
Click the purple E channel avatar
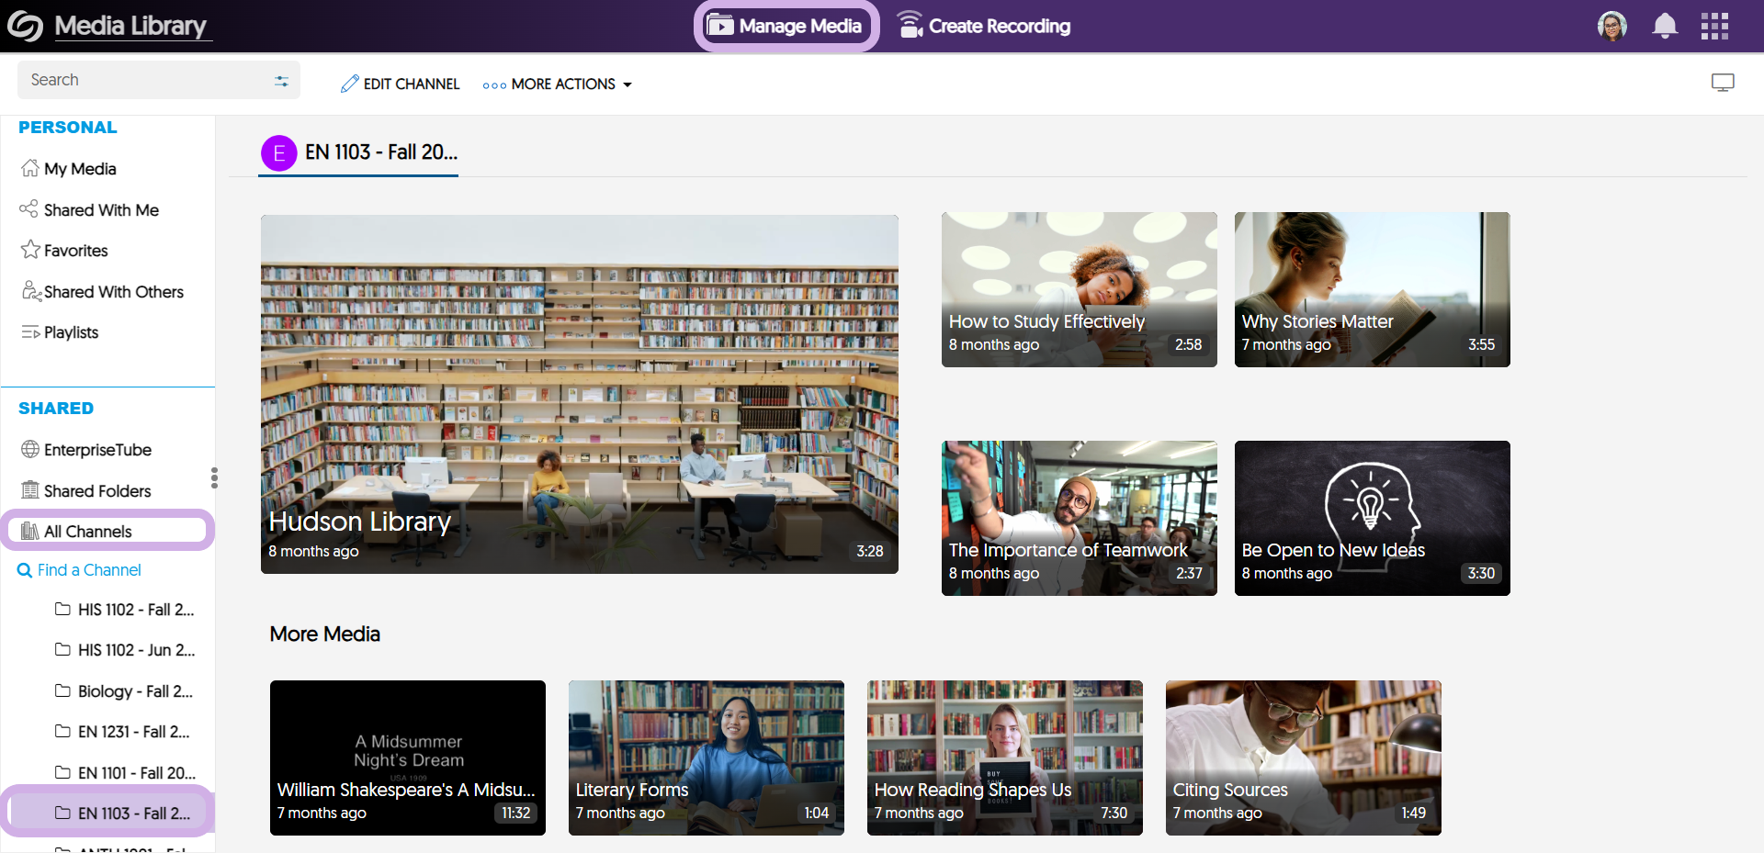(x=279, y=153)
